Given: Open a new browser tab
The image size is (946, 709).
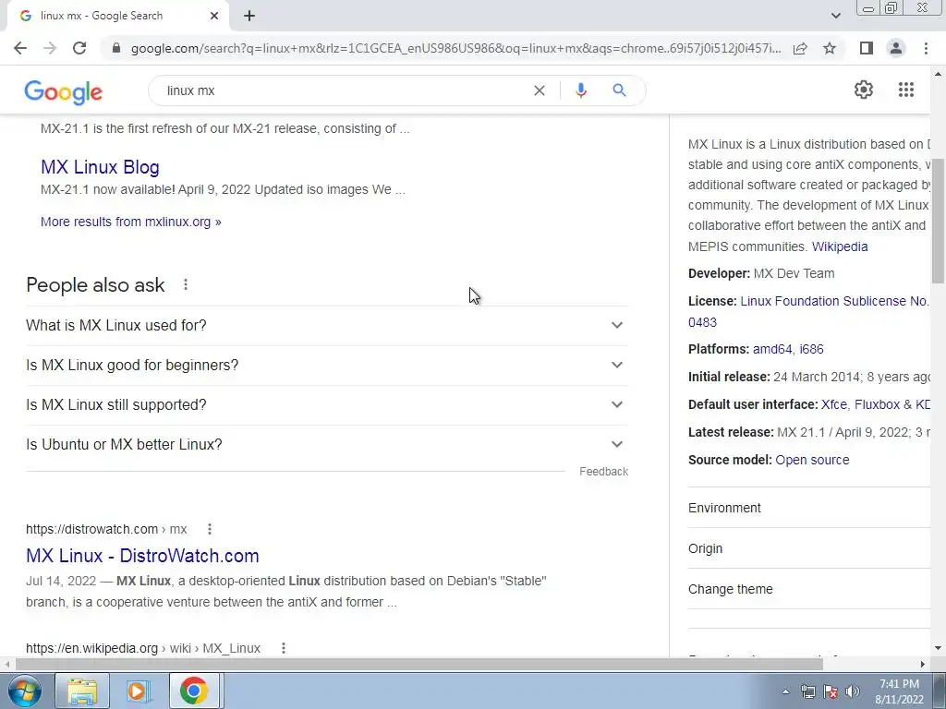Looking at the screenshot, I should pyautogui.click(x=249, y=16).
